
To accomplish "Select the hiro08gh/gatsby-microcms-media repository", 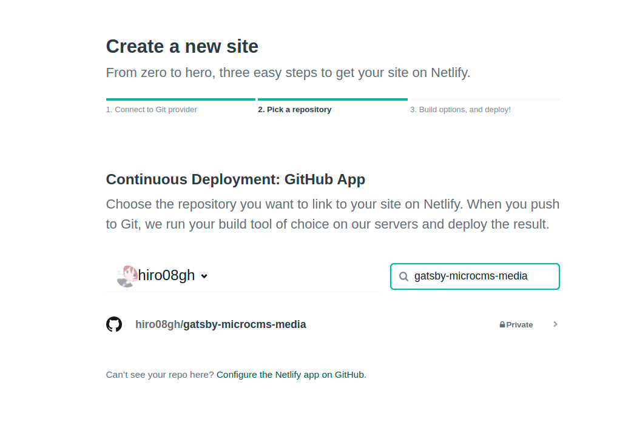I will point(221,324).
